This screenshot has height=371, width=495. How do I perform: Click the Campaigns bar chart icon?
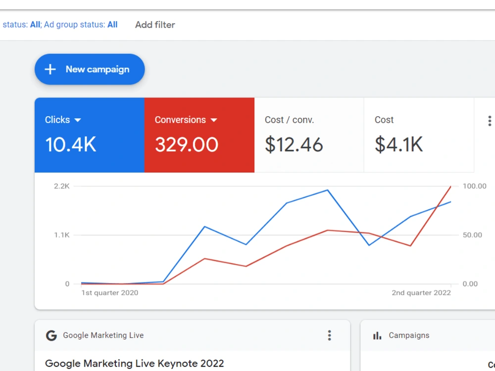377,336
